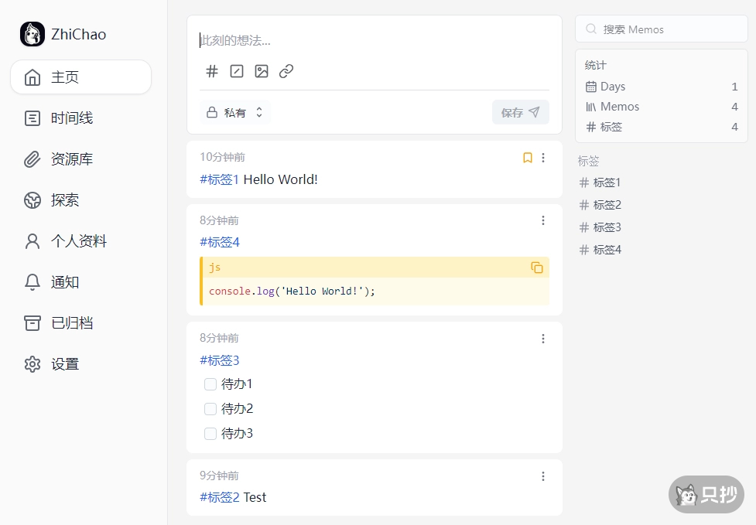Upload an image with the picture icon
This screenshot has width=756, height=525.
(x=261, y=71)
